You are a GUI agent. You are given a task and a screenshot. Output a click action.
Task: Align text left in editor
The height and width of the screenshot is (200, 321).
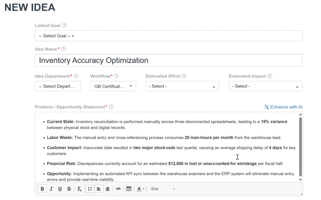coord(99,189)
